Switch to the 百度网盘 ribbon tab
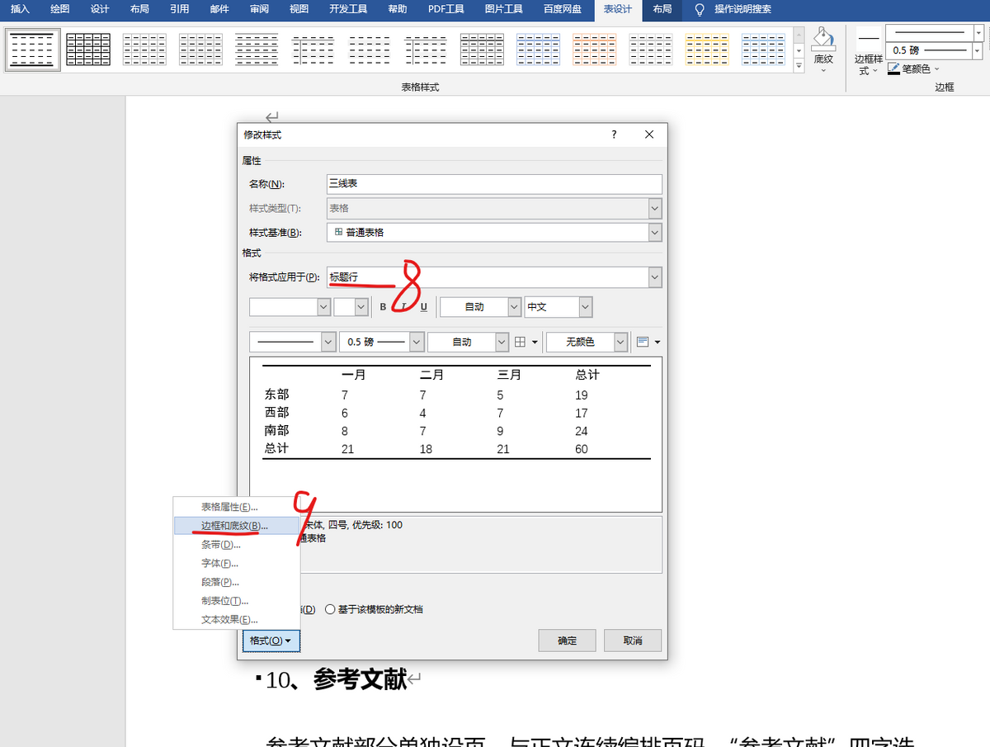Image resolution: width=990 pixels, height=747 pixels. pyautogui.click(x=562, y=10)
